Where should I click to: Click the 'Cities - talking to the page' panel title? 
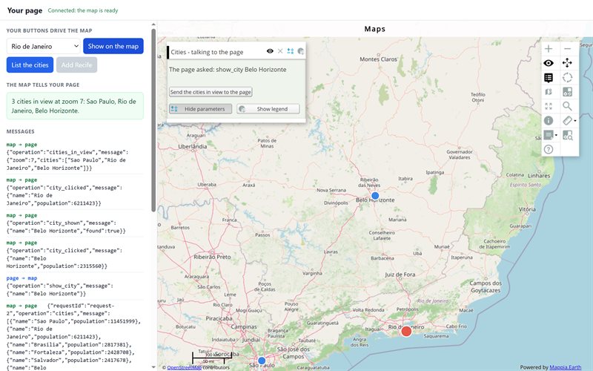[x=207, y=52]
